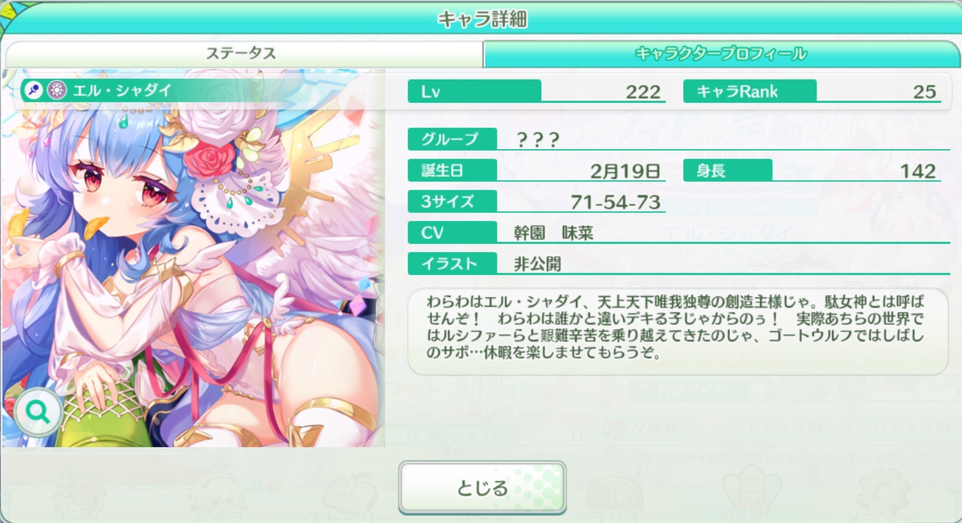Screen dimensions: 962x523
Task: Click the キャラRank 25 field
Action: 812,91
